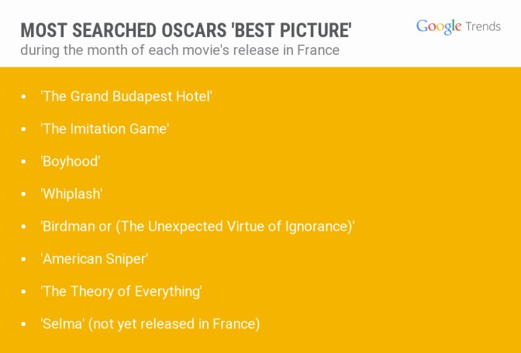Click 'The Theory of Everything' entry

click(122, 292)
